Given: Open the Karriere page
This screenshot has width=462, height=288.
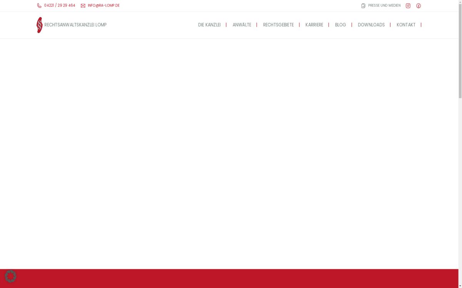Looking at the screenshot, I should click(x=314, y=25).
